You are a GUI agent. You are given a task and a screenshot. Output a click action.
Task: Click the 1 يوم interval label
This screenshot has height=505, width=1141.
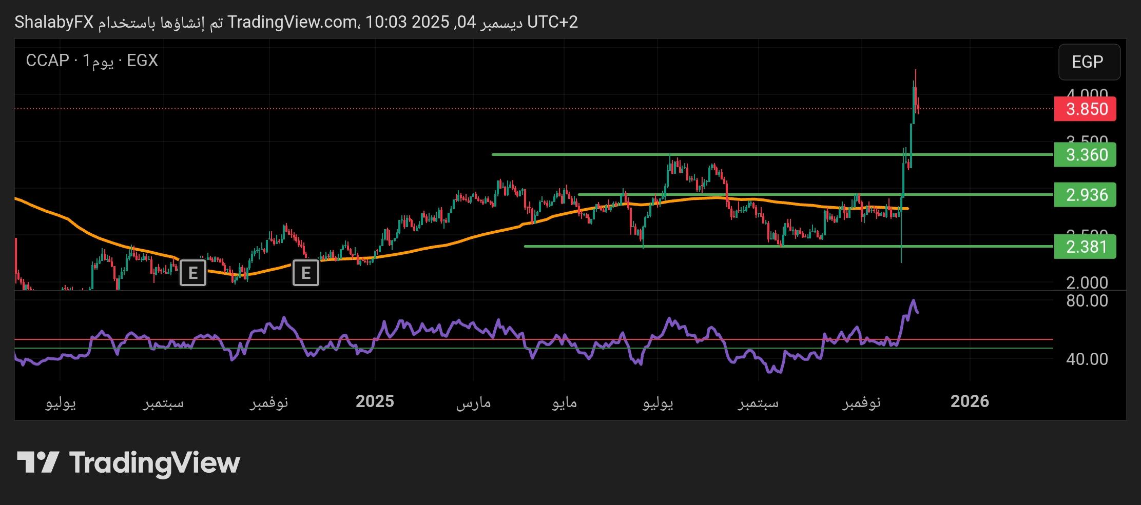pyautogui.click(x=98, y=61)
